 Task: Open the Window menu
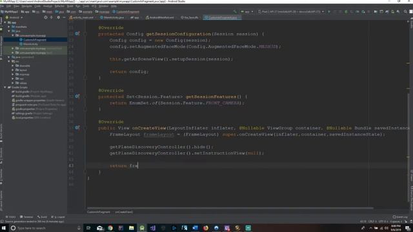(x=103, y=6)
